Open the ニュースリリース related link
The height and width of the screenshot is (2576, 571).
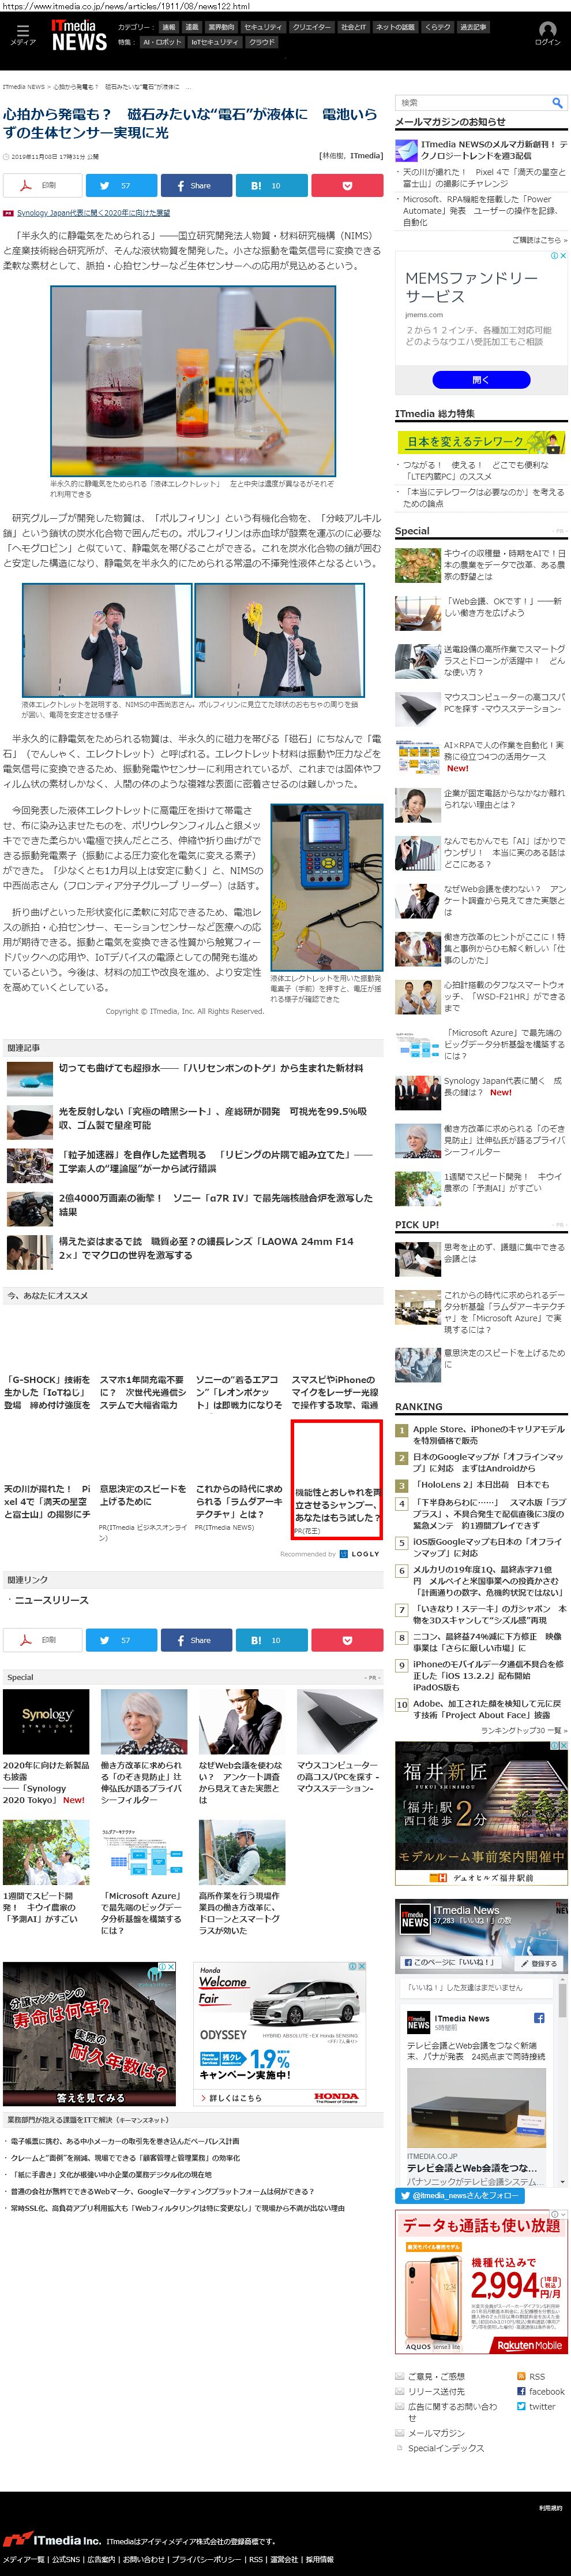click(51, 1600)
